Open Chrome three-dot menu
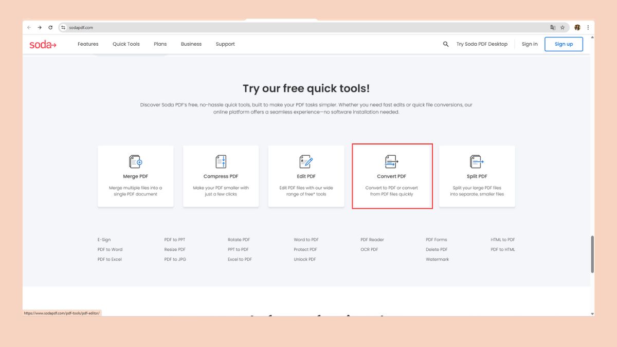This screenshot has height=347, width=617. (588, 28)
